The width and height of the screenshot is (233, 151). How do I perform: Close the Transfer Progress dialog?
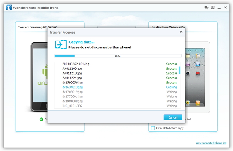click(x=181, y=32)
